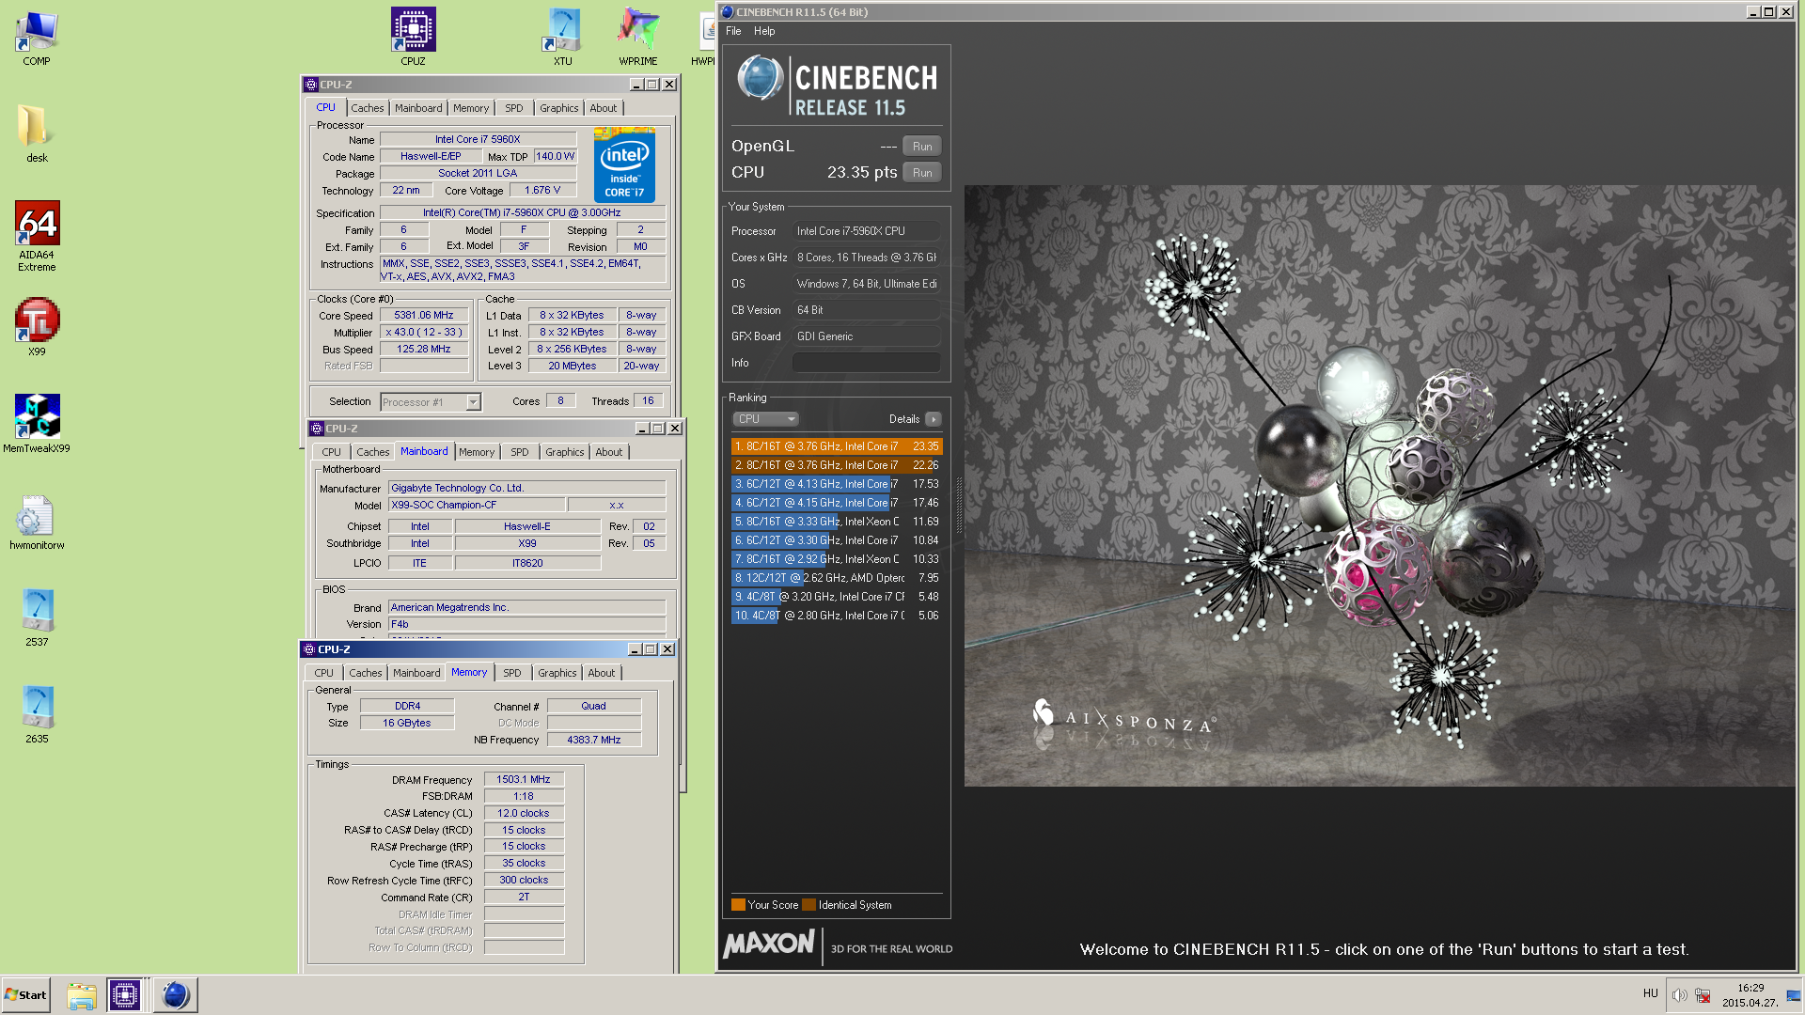Open the COMP desktop icon
1805x1015 pixels.
[37, 38]
